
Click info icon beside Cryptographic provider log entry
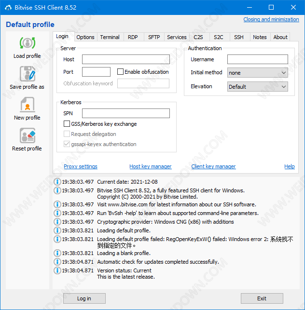pyautogui.click(x=57, y=222)
